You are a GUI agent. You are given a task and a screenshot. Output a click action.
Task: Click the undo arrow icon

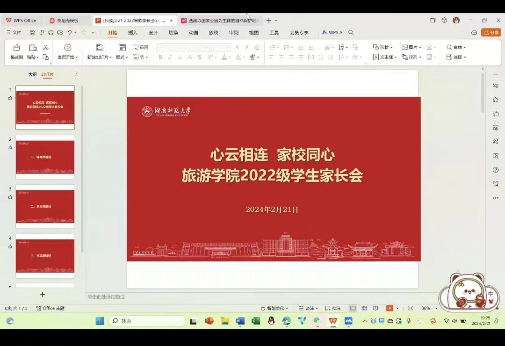[70, 33]
